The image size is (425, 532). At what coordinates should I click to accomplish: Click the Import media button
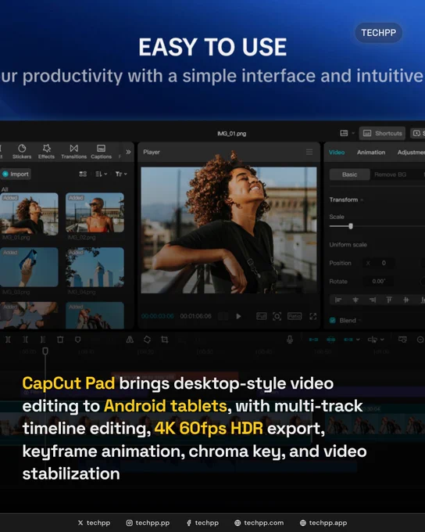tap(16, 174)
